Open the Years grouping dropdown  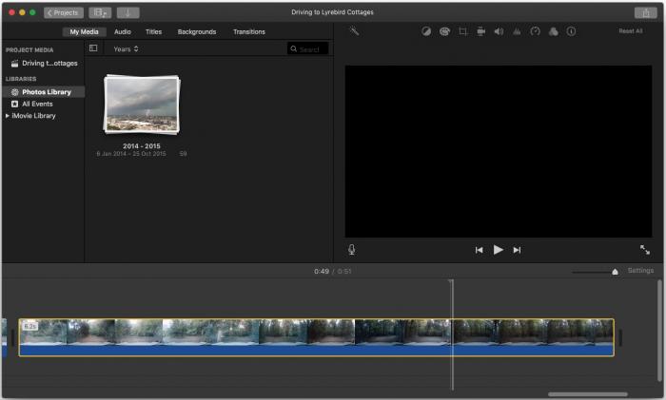126,49
